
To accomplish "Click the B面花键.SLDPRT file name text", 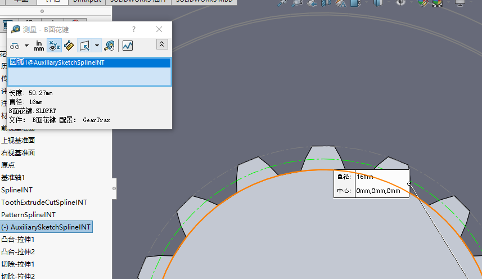I will (x=32, y=111).
